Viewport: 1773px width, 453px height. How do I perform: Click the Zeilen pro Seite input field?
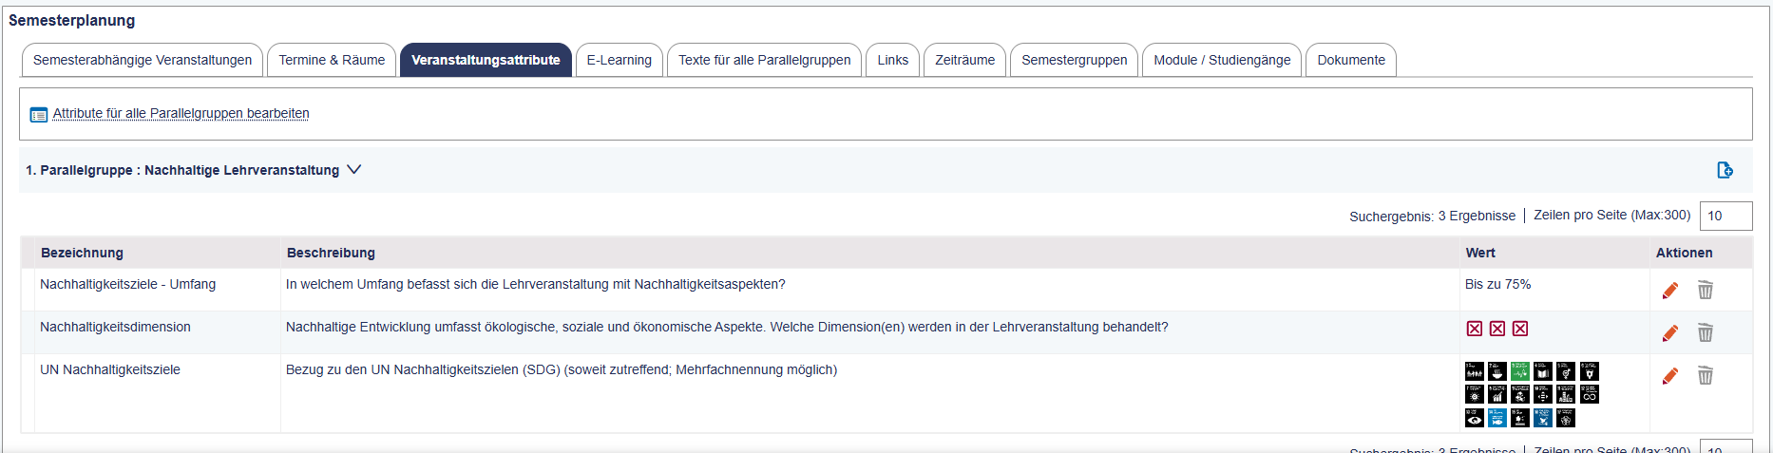(1725, 216)
